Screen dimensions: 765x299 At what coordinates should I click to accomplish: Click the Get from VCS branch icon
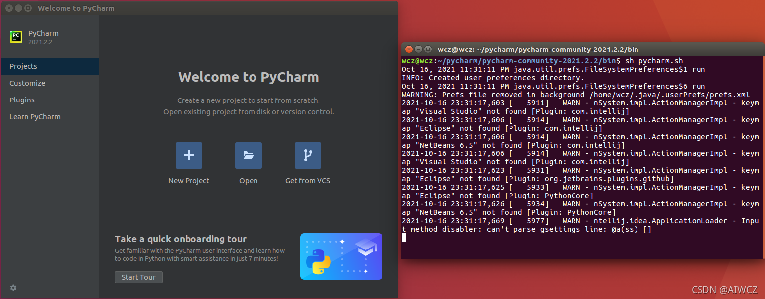coord(308,155)
